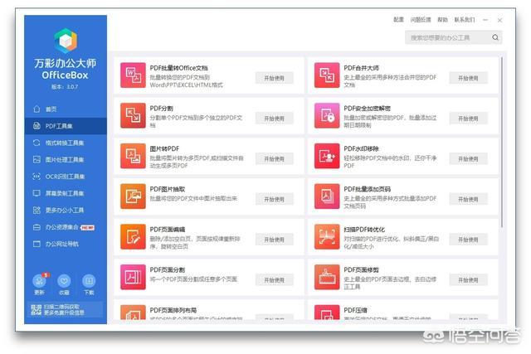Open the PDF页面修剪 crop icon
Viewport: 531px width, 354px height.
[x=327, y=277]
